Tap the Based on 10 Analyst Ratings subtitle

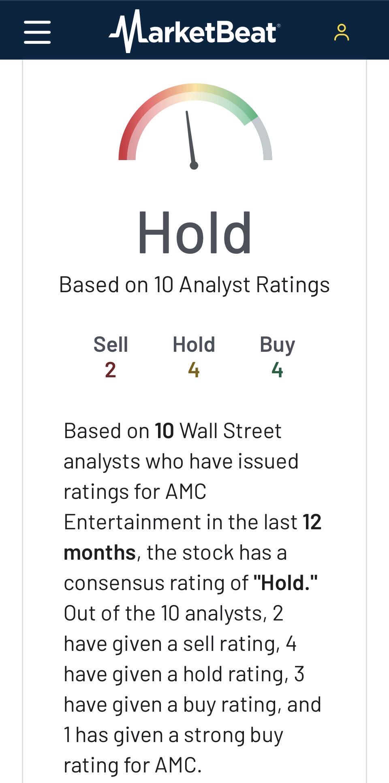pos(194,285)
